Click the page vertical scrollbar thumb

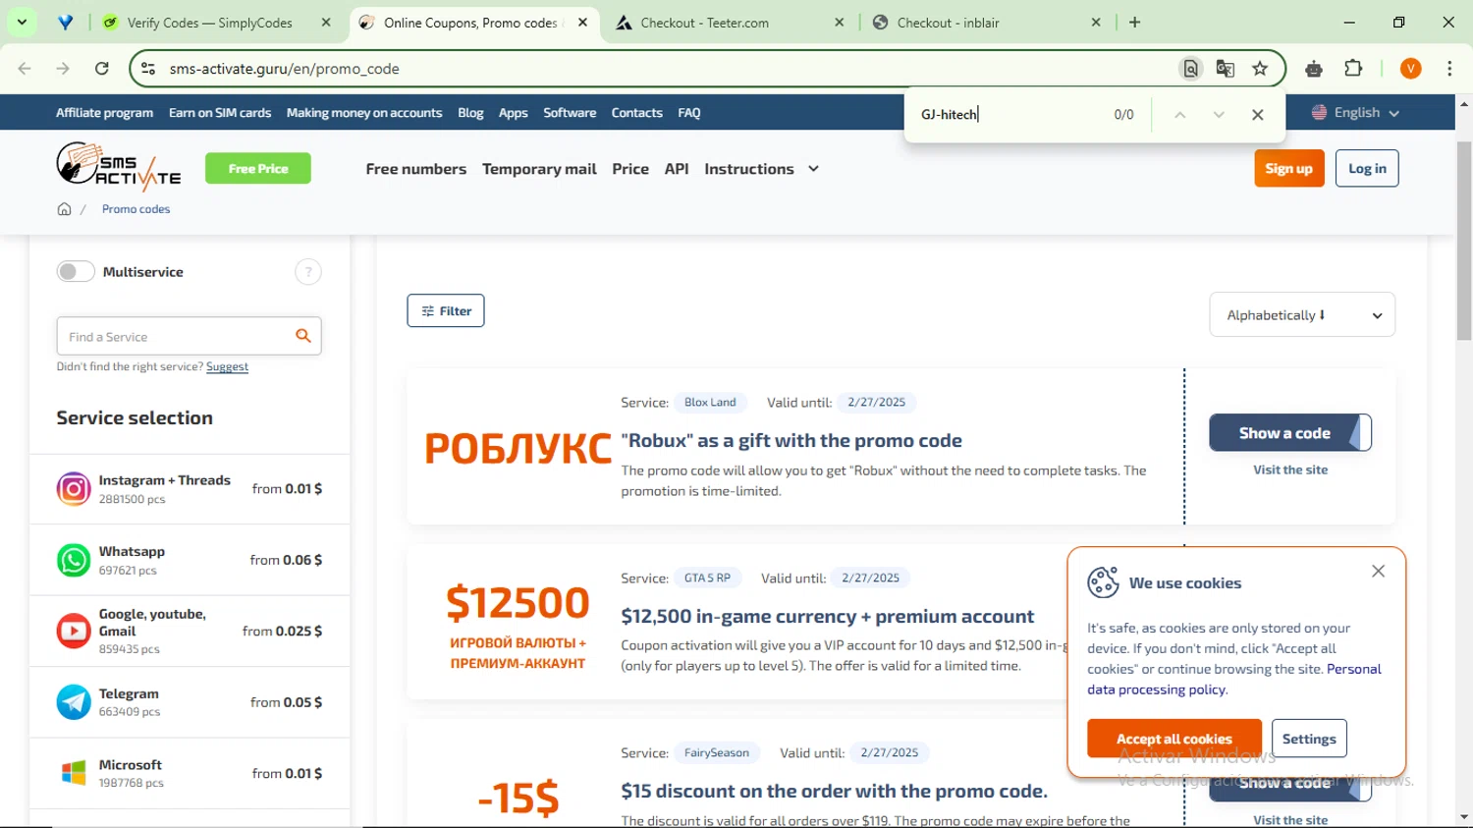coord(1464,241)
